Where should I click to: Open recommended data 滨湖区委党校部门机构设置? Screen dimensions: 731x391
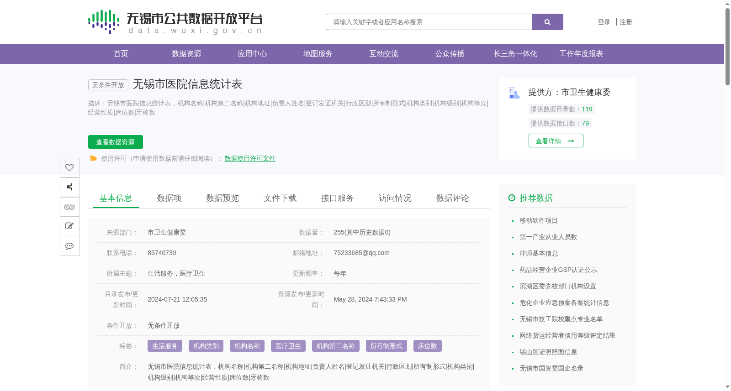point(558,286)
